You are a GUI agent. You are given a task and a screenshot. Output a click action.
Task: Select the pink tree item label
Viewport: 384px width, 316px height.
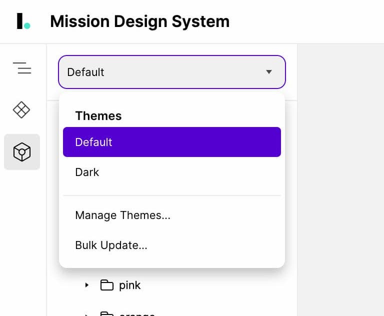pos(130,285)
